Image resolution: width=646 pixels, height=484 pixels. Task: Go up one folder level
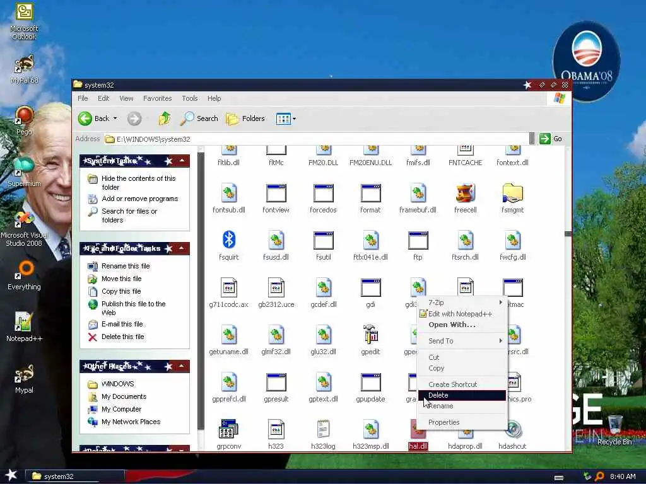point(165,118)
